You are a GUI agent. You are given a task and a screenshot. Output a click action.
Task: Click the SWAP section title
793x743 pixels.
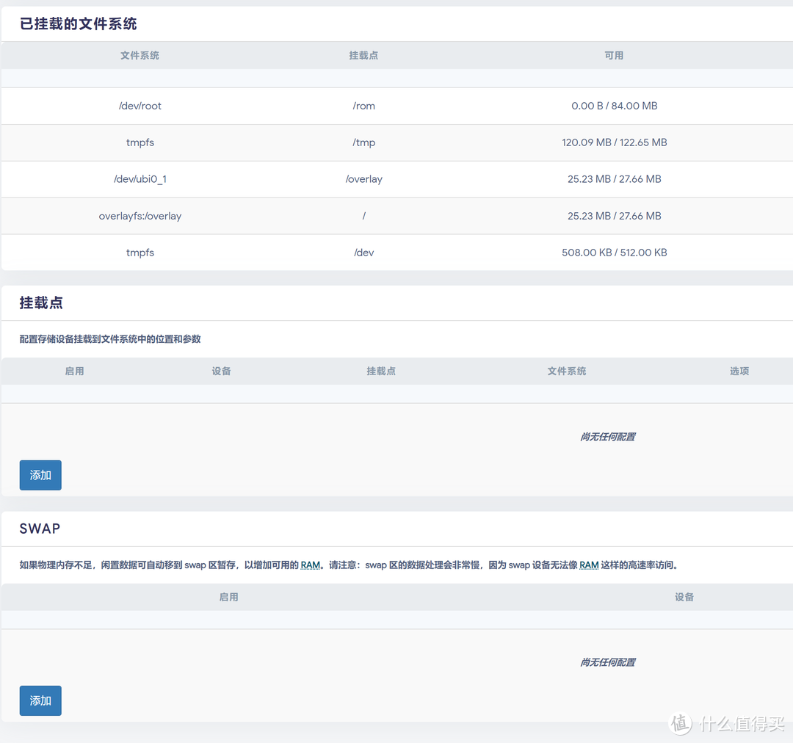[40, 529]
